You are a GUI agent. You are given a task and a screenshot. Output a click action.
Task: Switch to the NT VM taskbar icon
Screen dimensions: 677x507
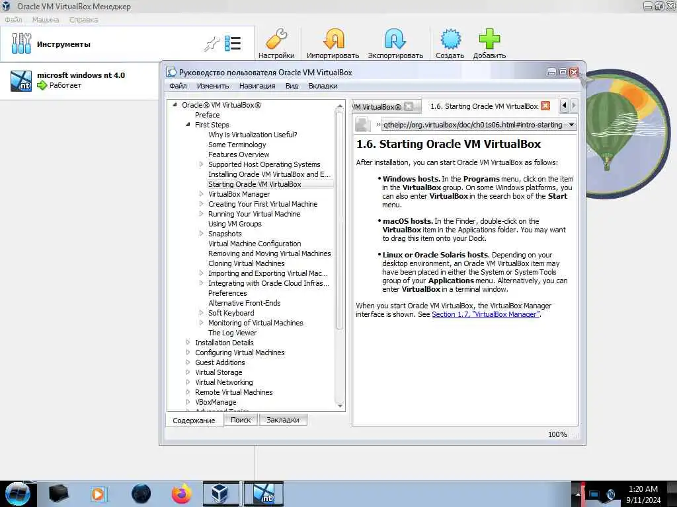pos(263,494)
